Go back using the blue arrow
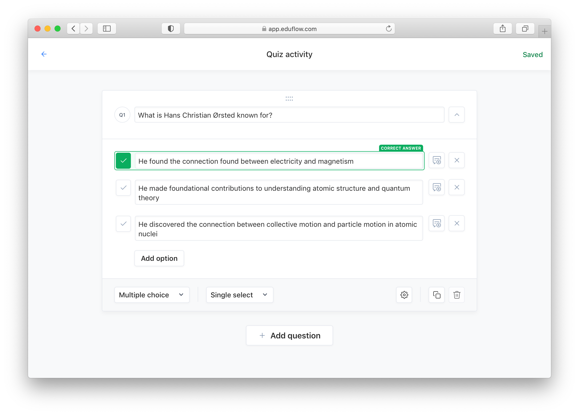The image size is (579, 415). (44, 54)
